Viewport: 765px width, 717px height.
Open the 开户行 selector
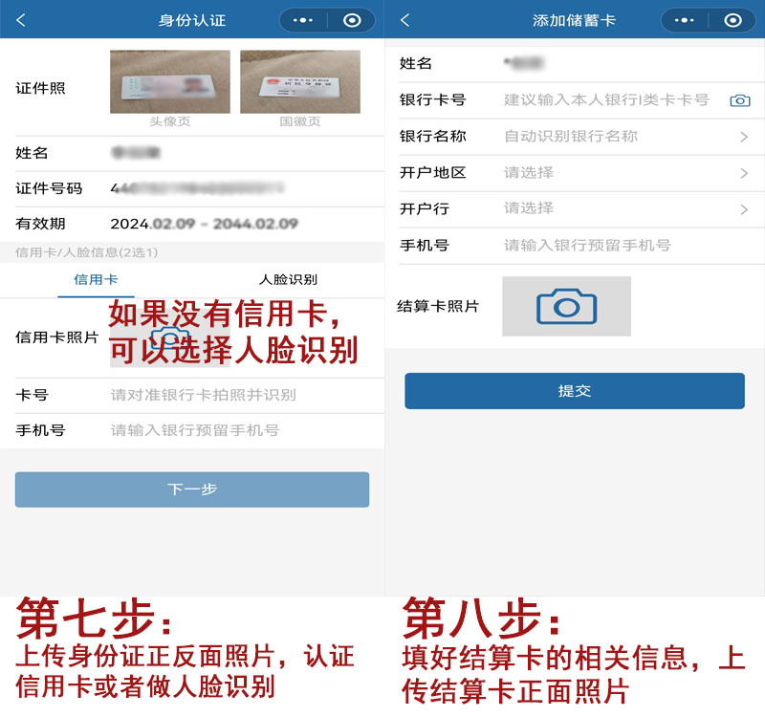tap(574, 209)
